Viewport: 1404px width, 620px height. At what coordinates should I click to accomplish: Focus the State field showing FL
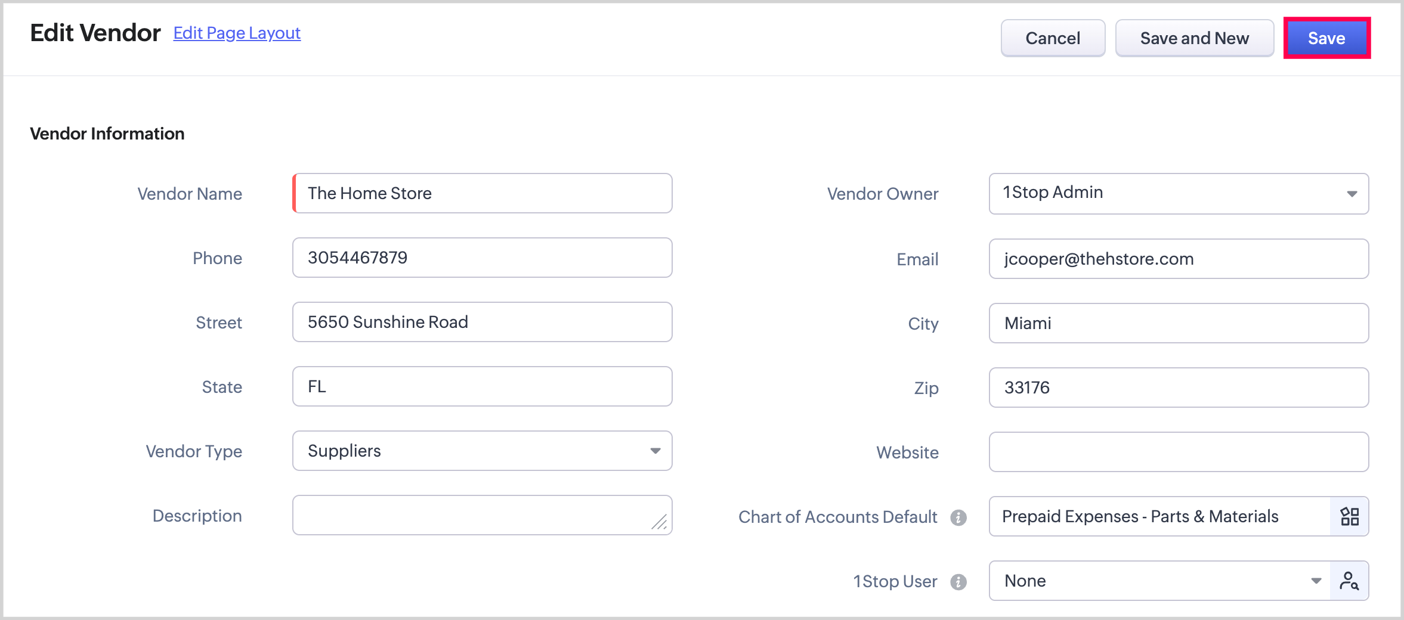(482, 386)
